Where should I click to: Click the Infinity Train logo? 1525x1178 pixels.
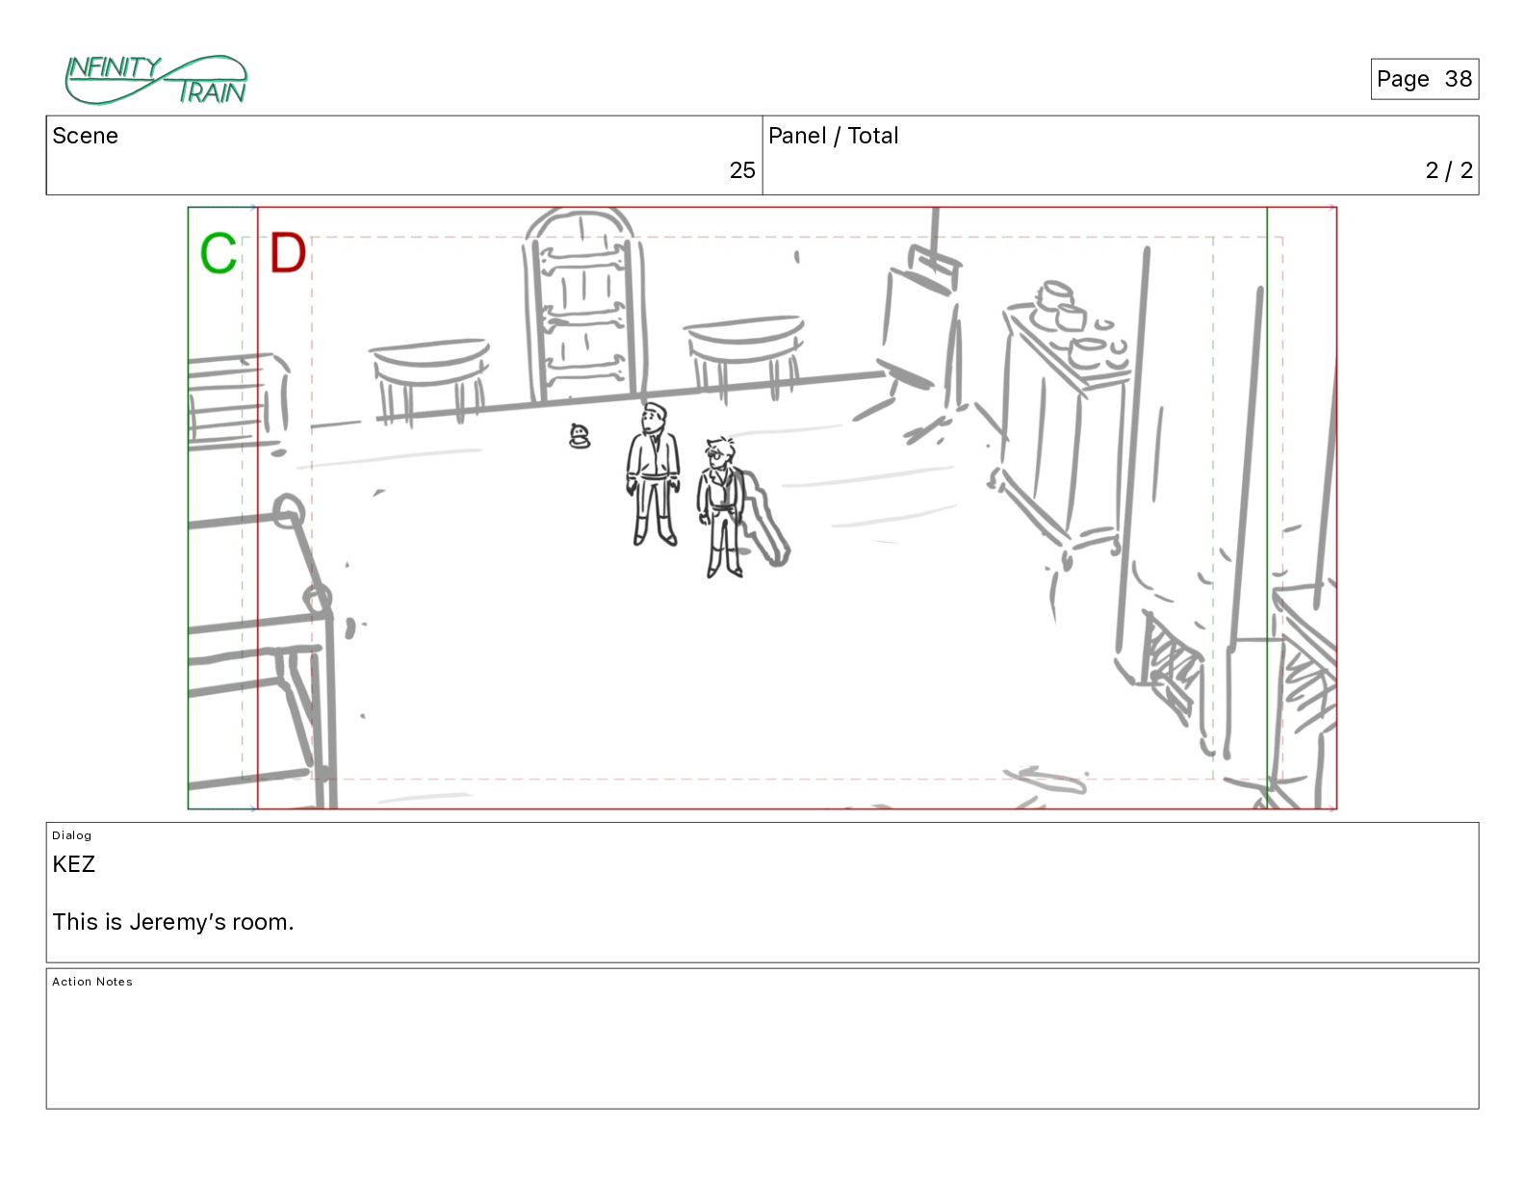[156, 80]
